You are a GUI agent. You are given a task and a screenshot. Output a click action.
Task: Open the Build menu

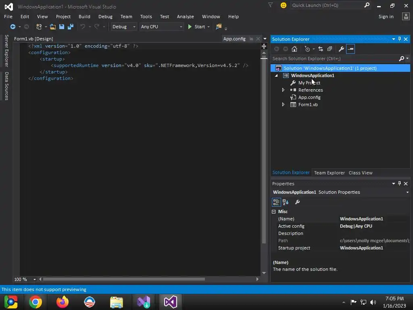84,16
